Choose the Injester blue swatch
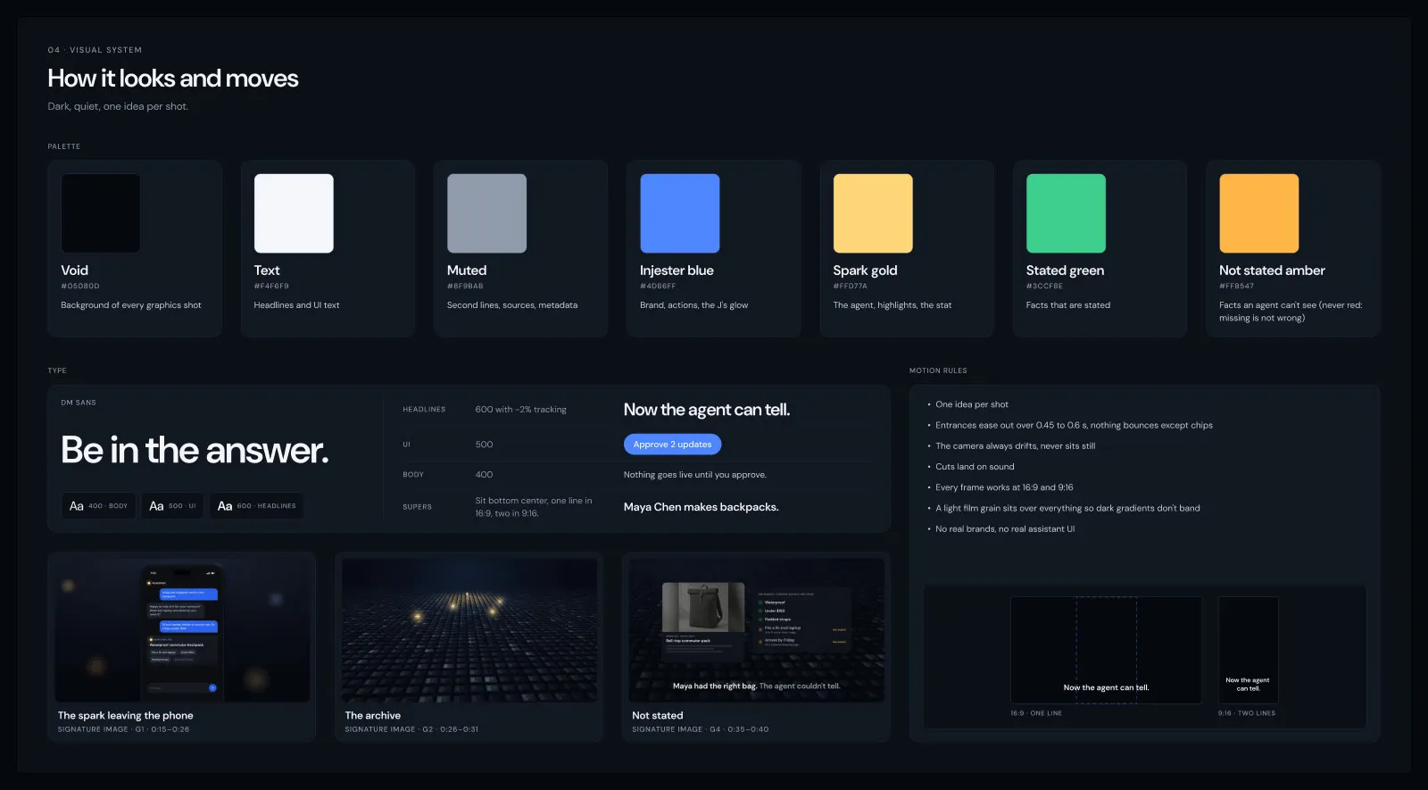This screenshot has width=1428, height=790. [x=680, y=213]
